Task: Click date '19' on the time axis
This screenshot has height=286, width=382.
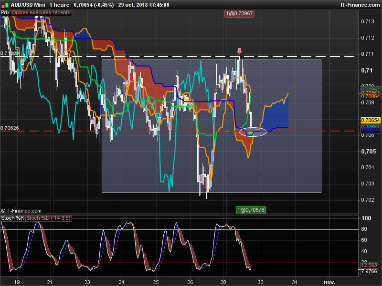Action: pos(17,282)
